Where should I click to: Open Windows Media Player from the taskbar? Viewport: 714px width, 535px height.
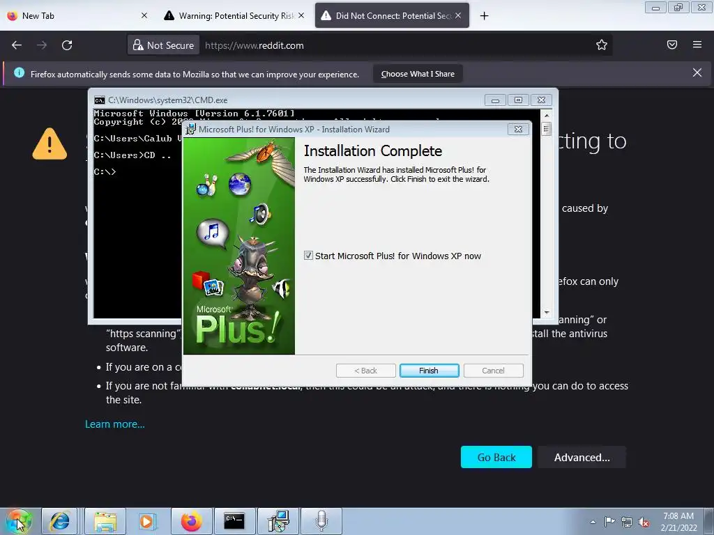coord(146,521)
